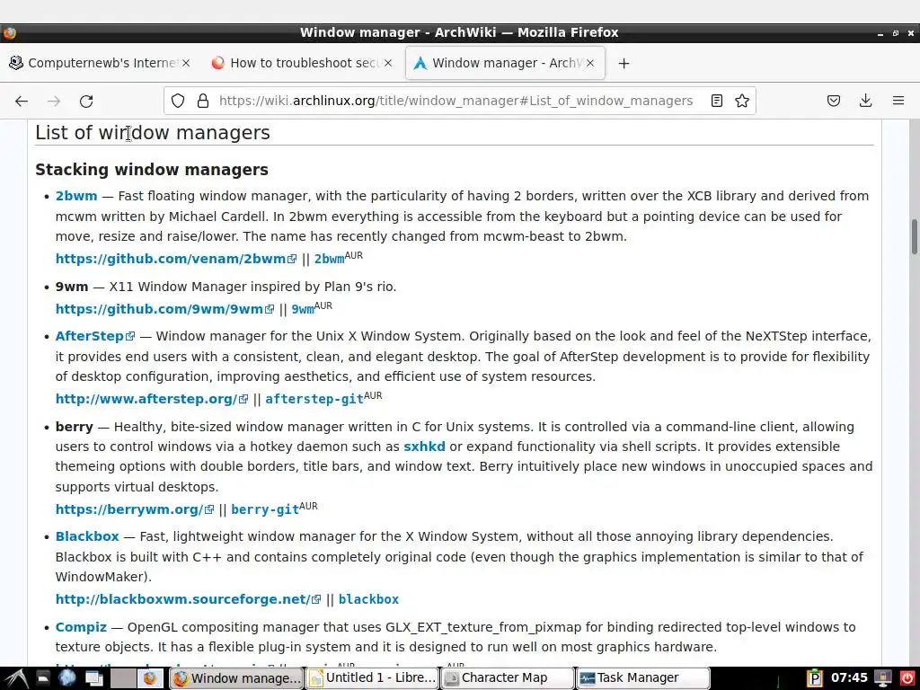Open the Compiz wiki link
Viewport: 920px width, 690px height.
pos(81,627)
